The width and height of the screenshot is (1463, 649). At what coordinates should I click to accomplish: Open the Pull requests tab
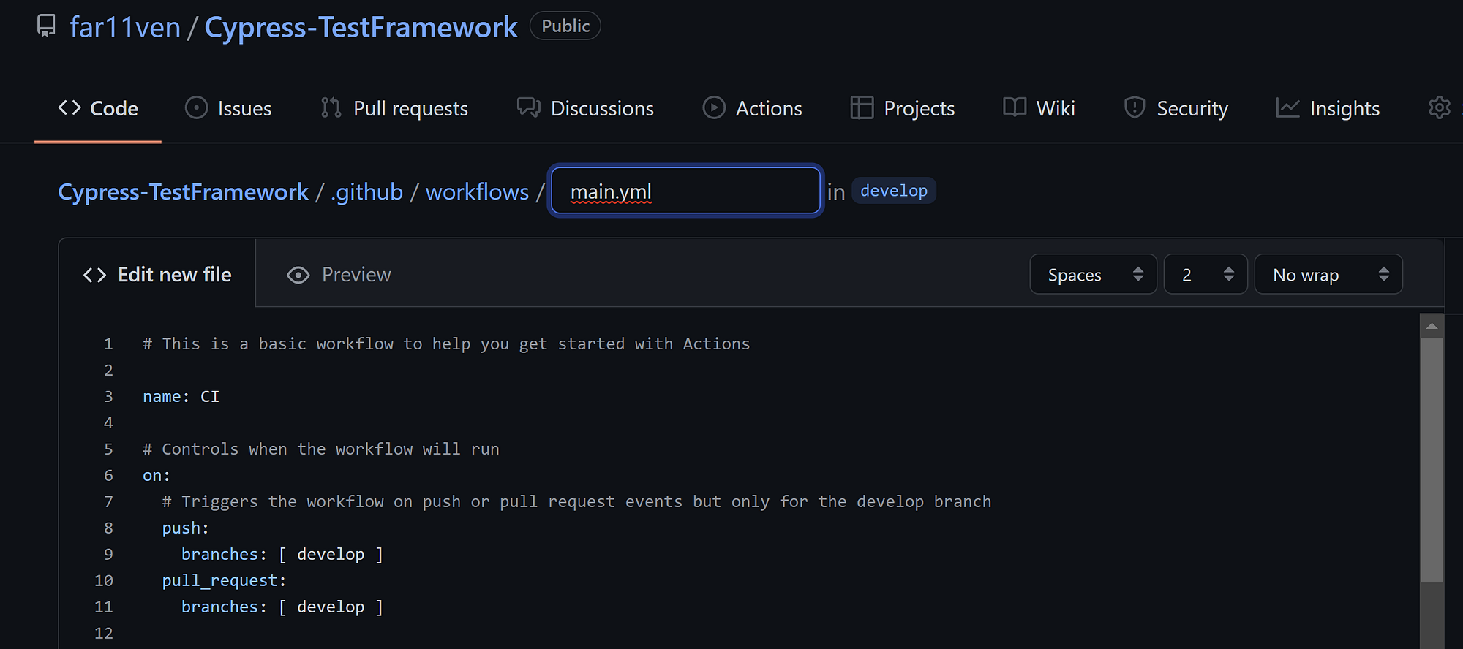click(x=394, y=108)
